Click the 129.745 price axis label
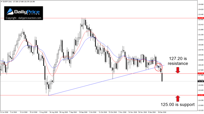 (201, 50)
